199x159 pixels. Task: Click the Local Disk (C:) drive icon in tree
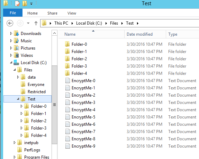point(16,63)
